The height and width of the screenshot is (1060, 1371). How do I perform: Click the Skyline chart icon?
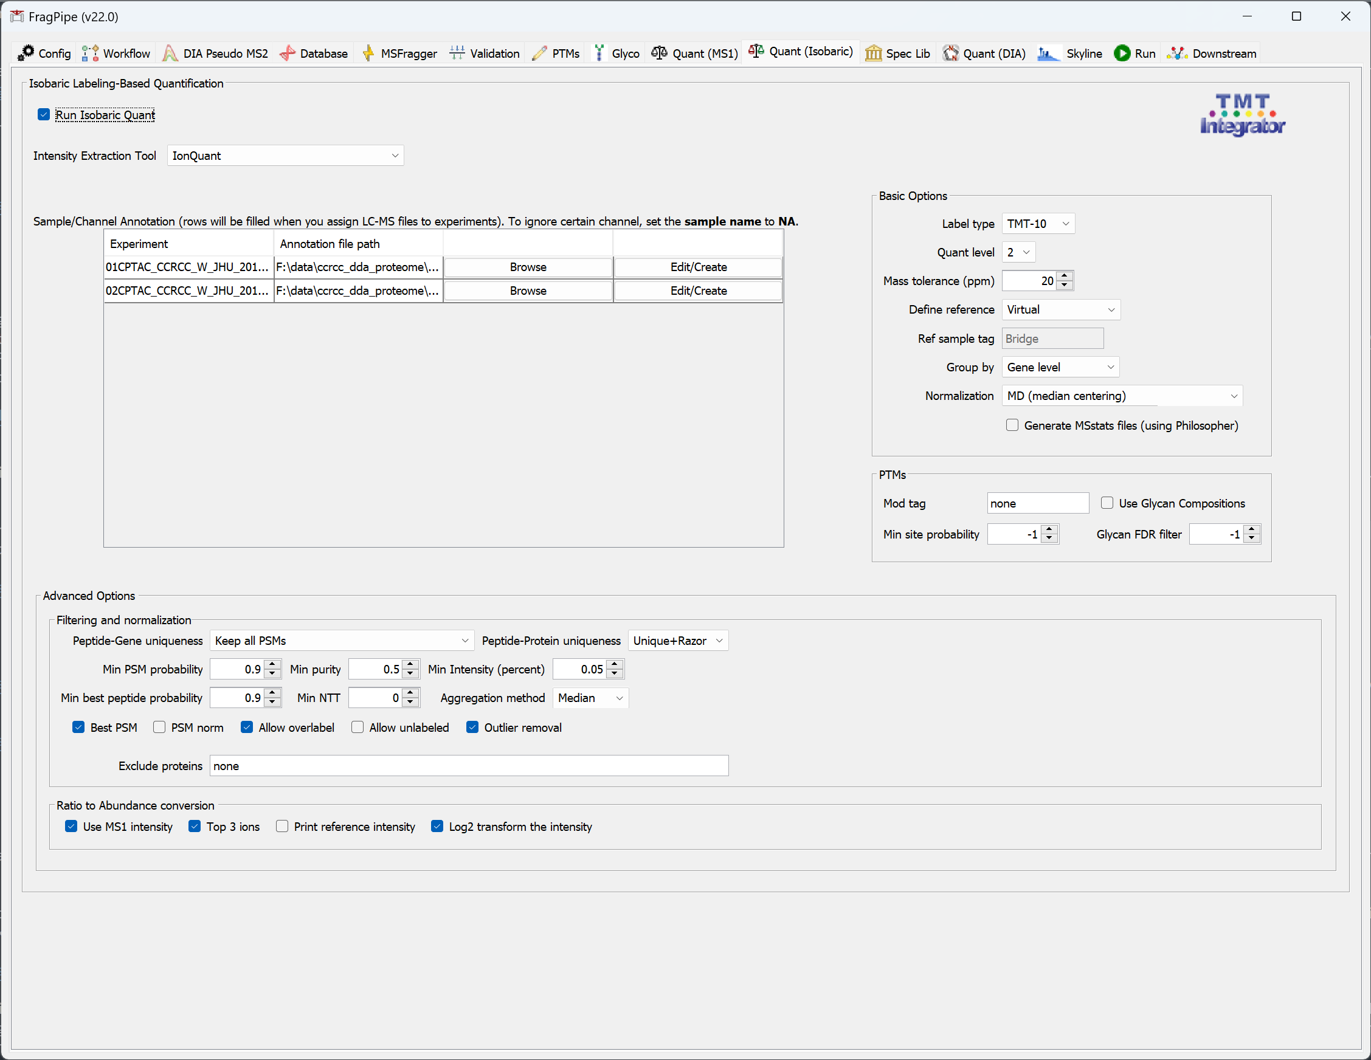tap(1048, 53)
